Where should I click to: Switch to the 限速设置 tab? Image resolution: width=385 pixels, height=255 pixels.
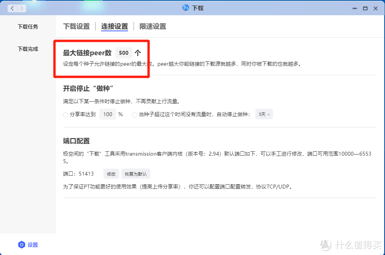(x=153, y=27)
